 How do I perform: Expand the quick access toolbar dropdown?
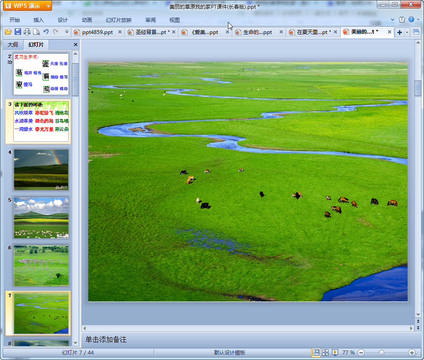67,32
